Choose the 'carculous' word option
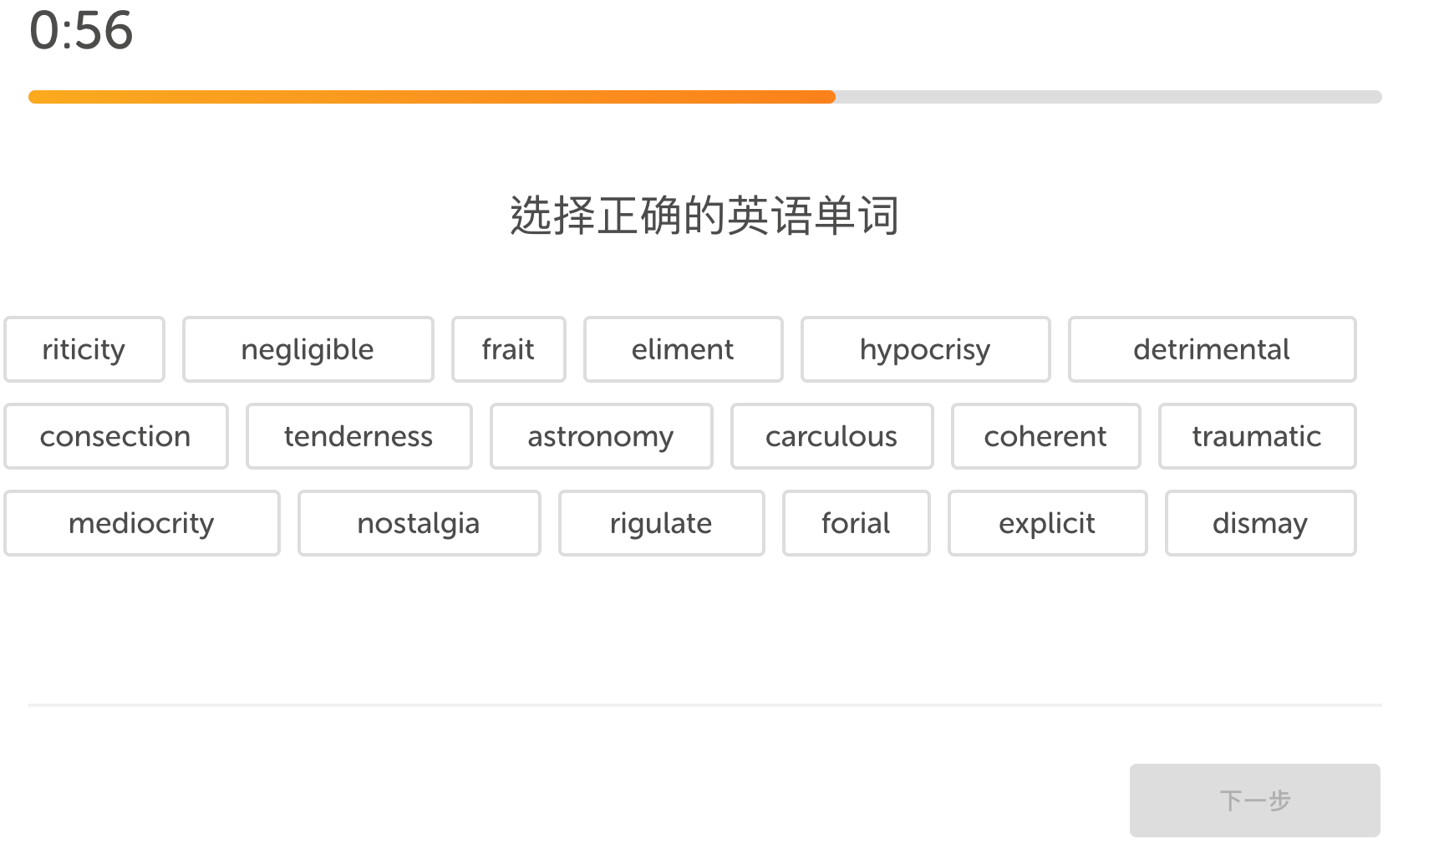This screenshot has width=1444, height=859. [x=831, y=436]
